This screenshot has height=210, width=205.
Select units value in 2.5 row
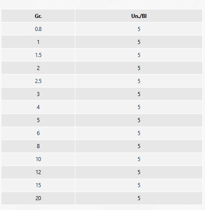coord(139,81)
